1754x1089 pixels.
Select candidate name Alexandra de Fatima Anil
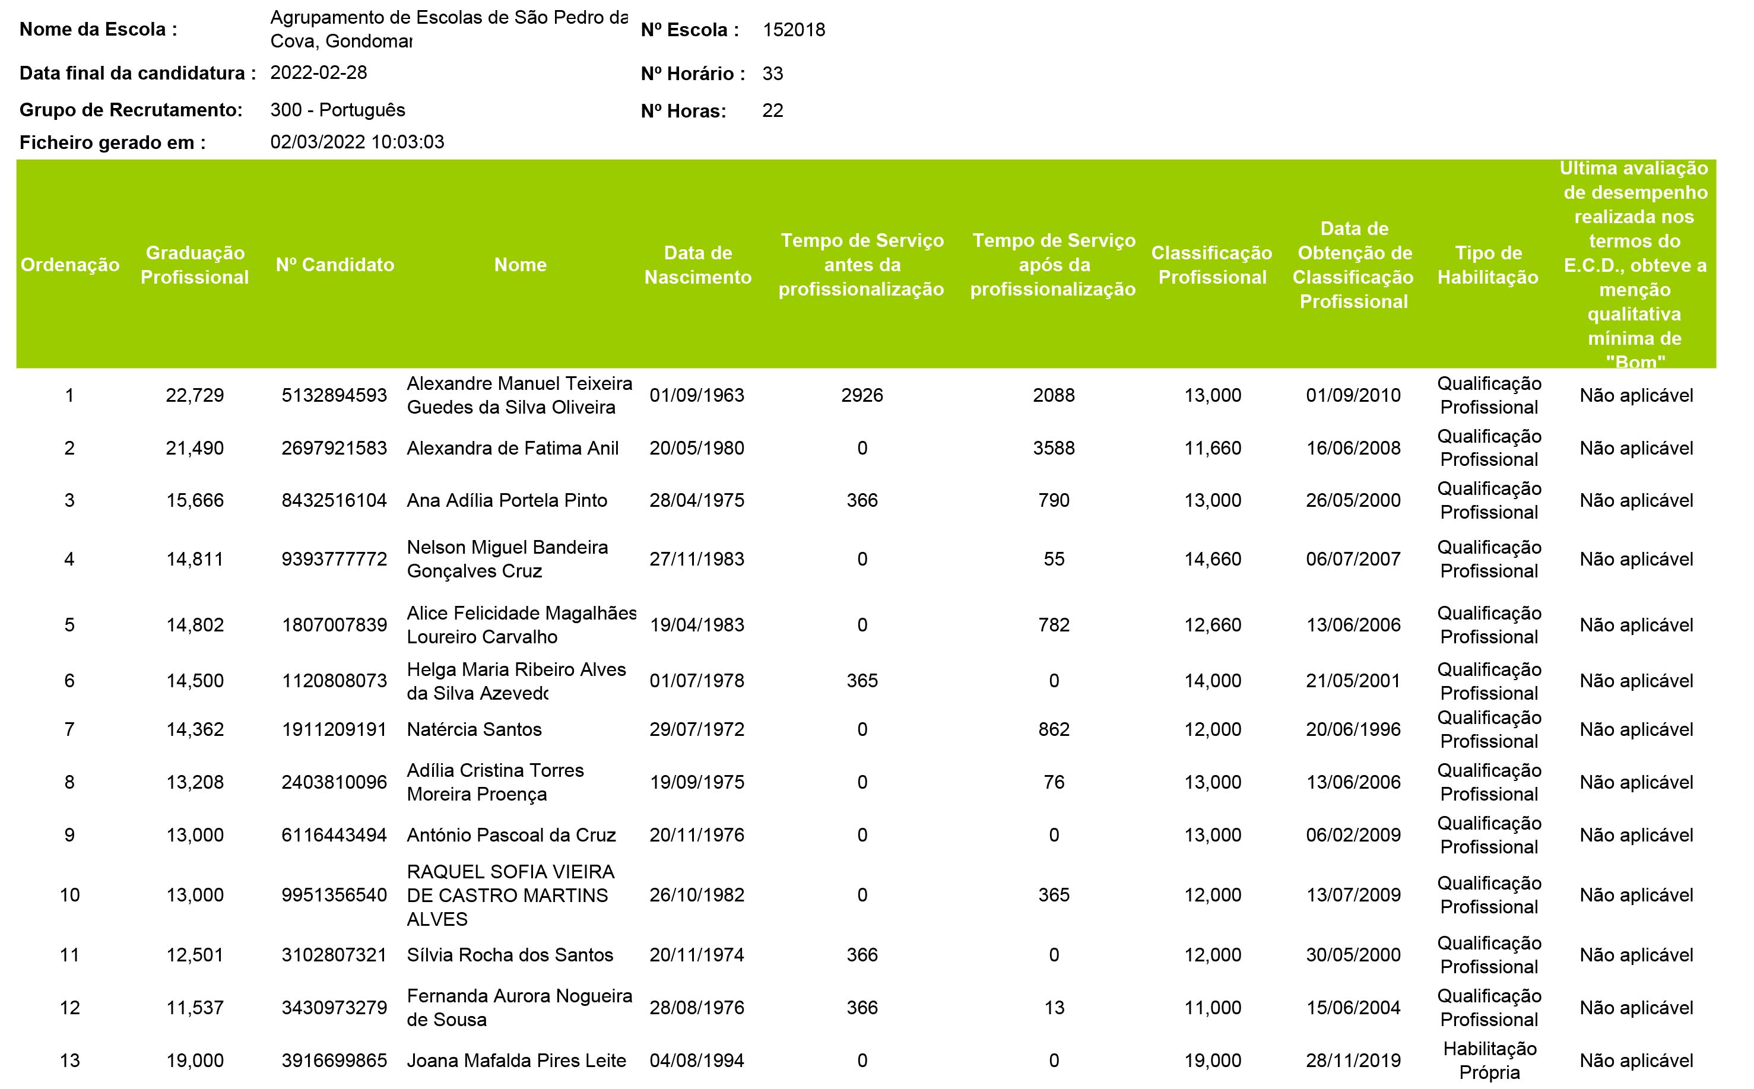(512, 448)
